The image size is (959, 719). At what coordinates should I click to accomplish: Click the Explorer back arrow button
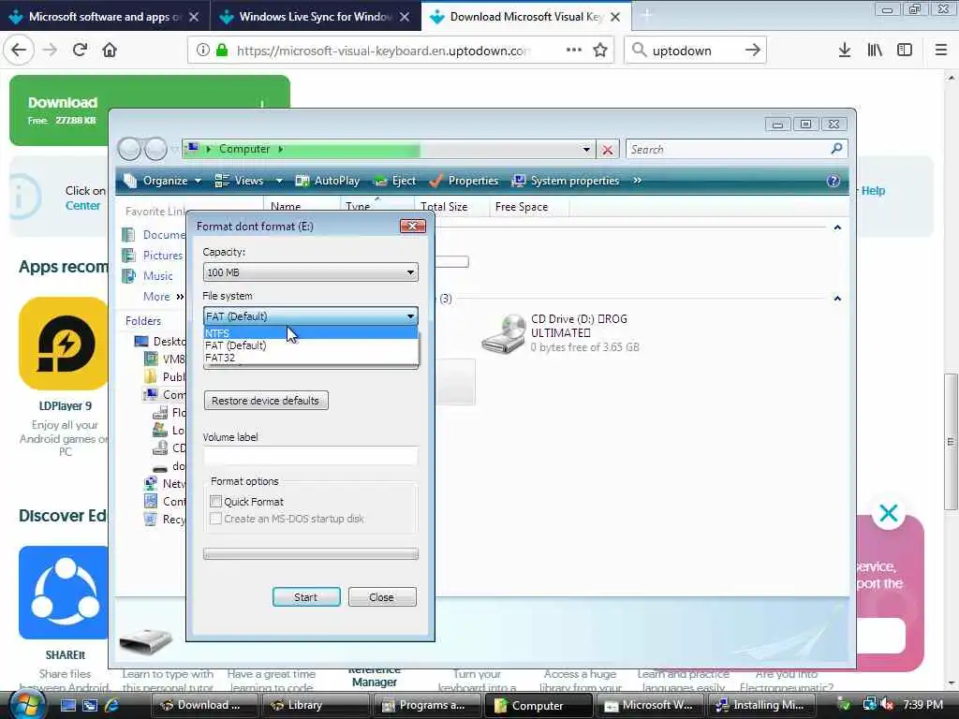(x=129, y=149)
